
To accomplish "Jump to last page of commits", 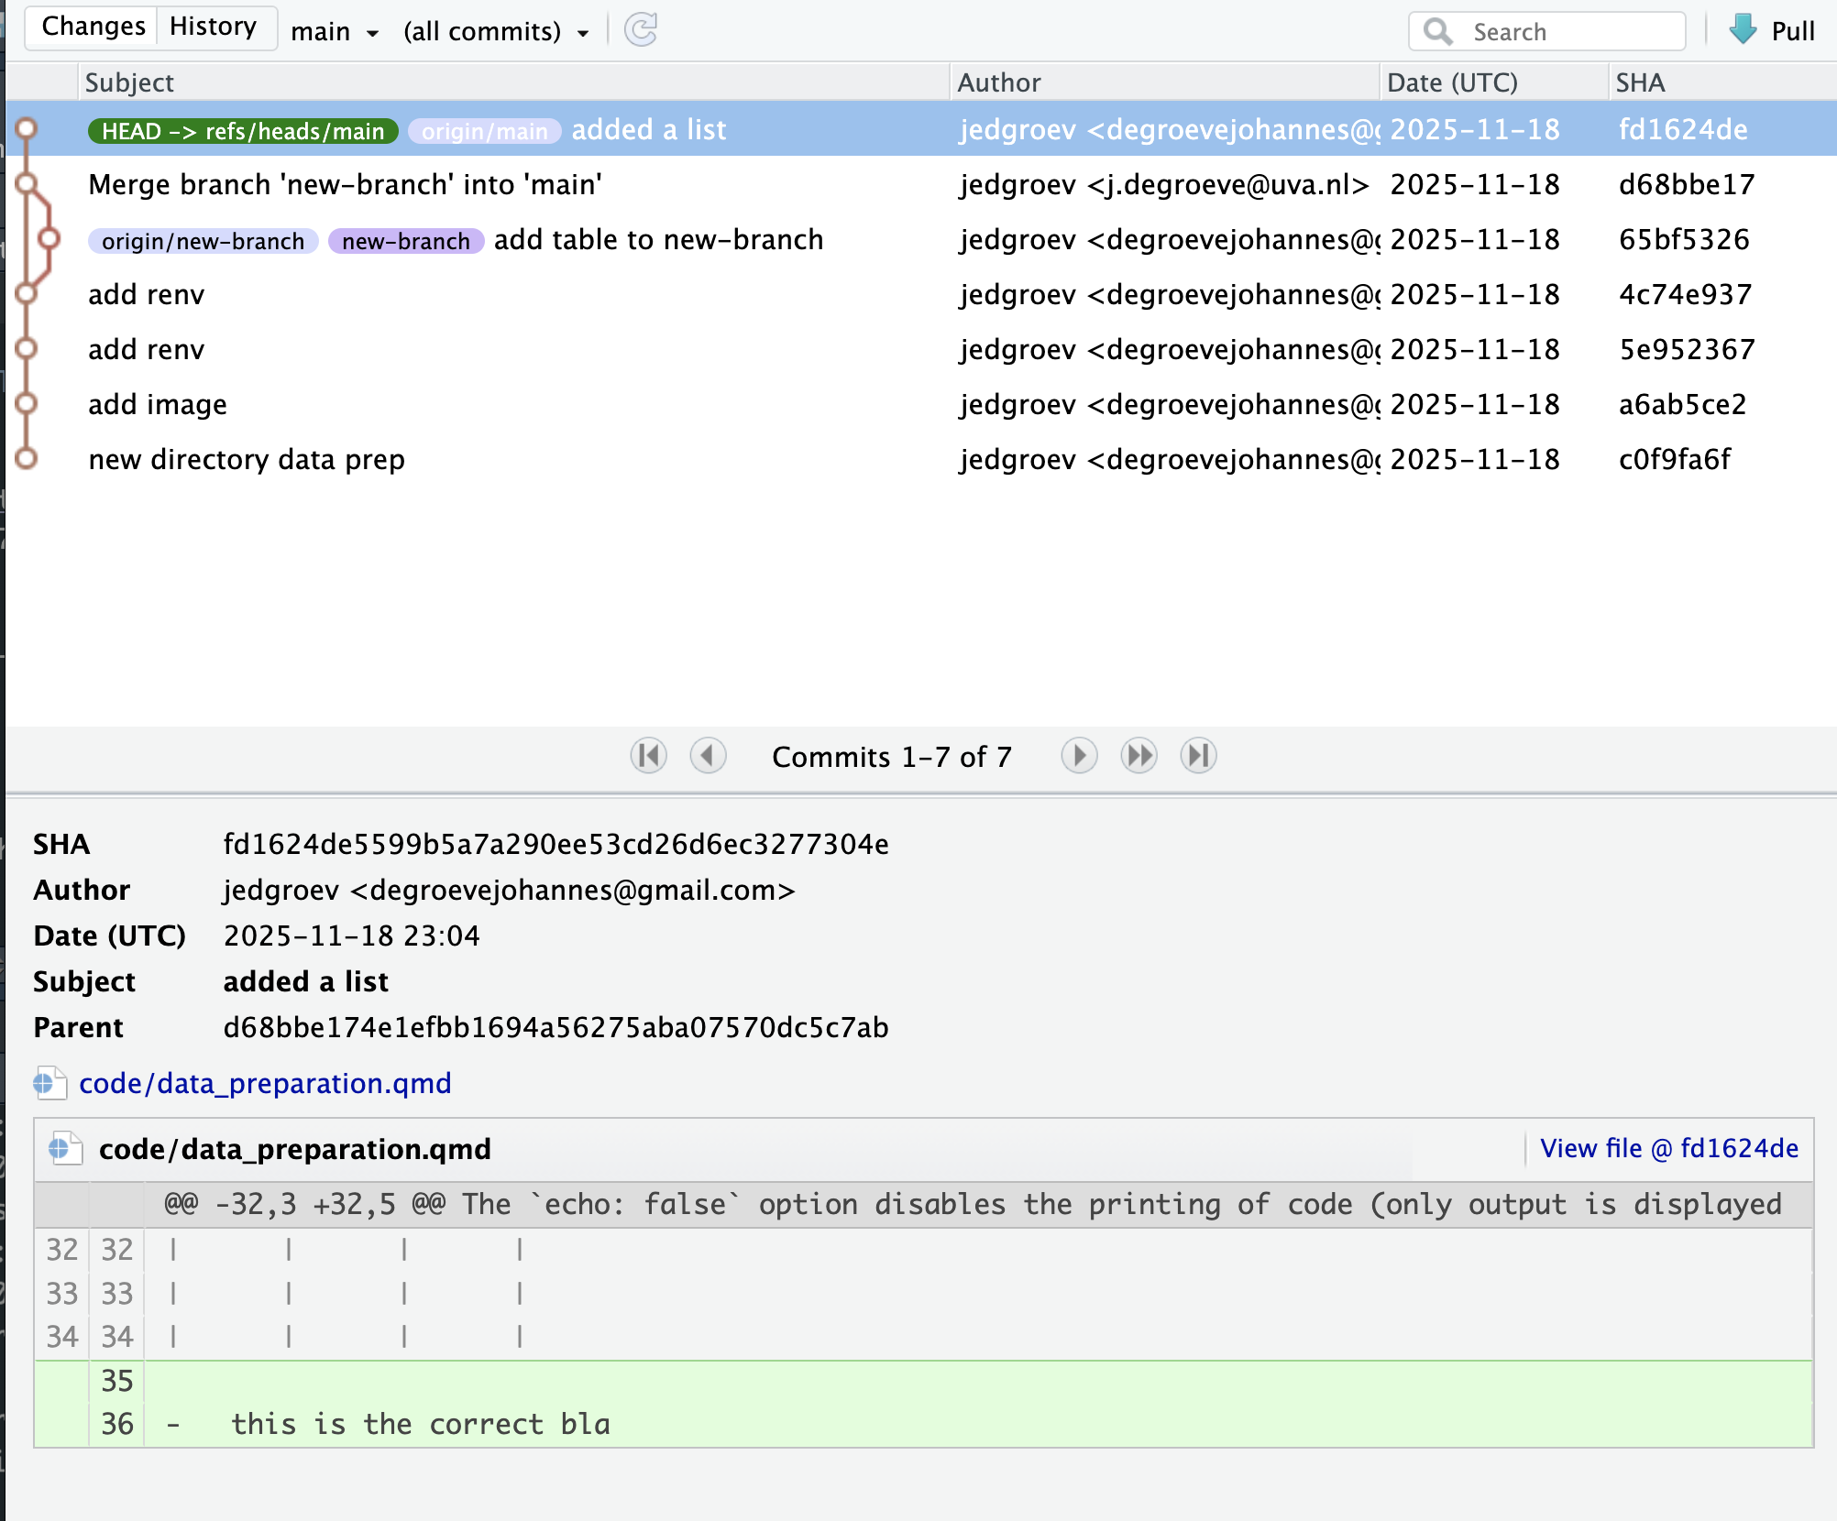I will point(1198,756).
